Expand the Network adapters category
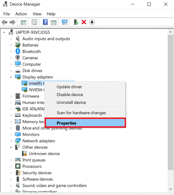Image resolution: width=174 pixels, height=195 pixels. coord(11,141)
